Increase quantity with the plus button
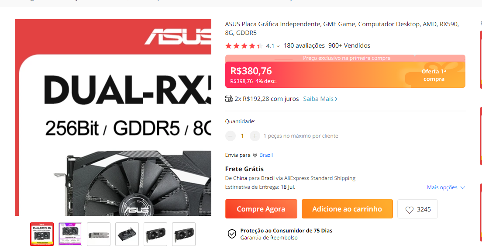 coord(255,135)
